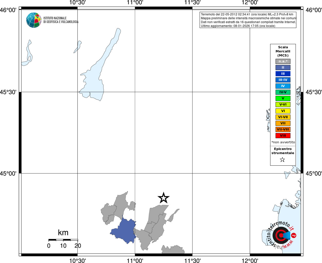Image resolution: width=322 pixels, height=263 pixels.
Task: Click the left 45°00' latitude label
Action: (8, 173)
